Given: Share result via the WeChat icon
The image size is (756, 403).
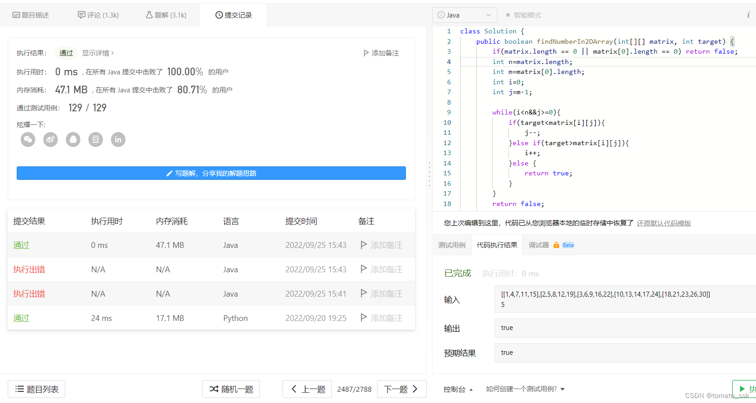Looking at the screenshot, I should click(x=28, y=139).
